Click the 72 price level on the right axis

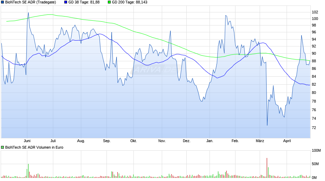314,128
